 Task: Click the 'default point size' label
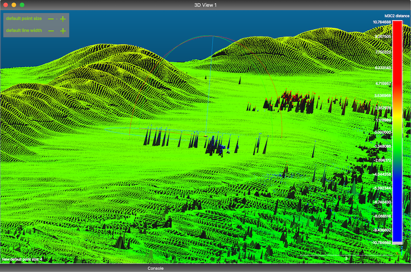click(24, 18)
